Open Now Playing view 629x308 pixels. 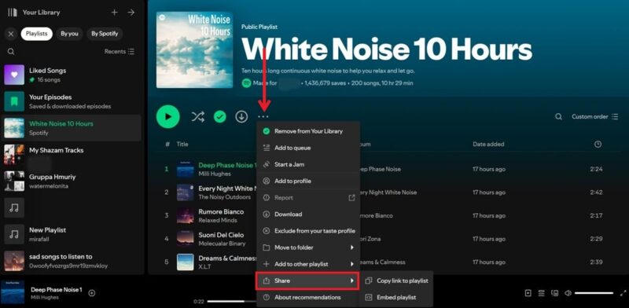click(x=528, y=293)
